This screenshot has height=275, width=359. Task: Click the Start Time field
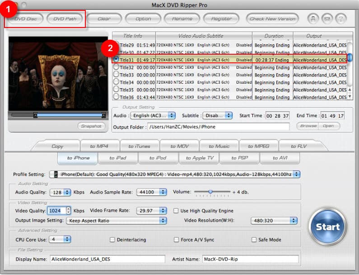[x=278, y=116]
